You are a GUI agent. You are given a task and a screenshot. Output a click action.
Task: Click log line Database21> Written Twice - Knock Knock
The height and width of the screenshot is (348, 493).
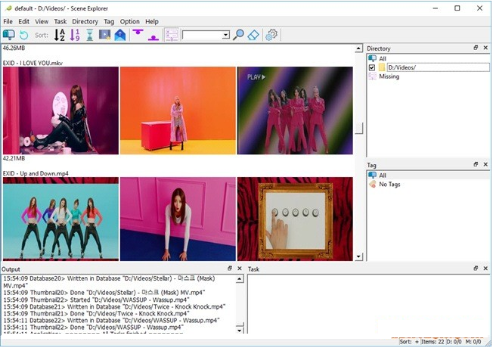click(114, 306)
